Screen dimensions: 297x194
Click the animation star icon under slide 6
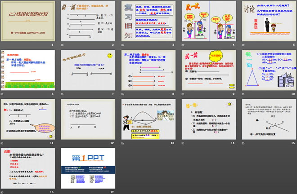click(2, 94)
